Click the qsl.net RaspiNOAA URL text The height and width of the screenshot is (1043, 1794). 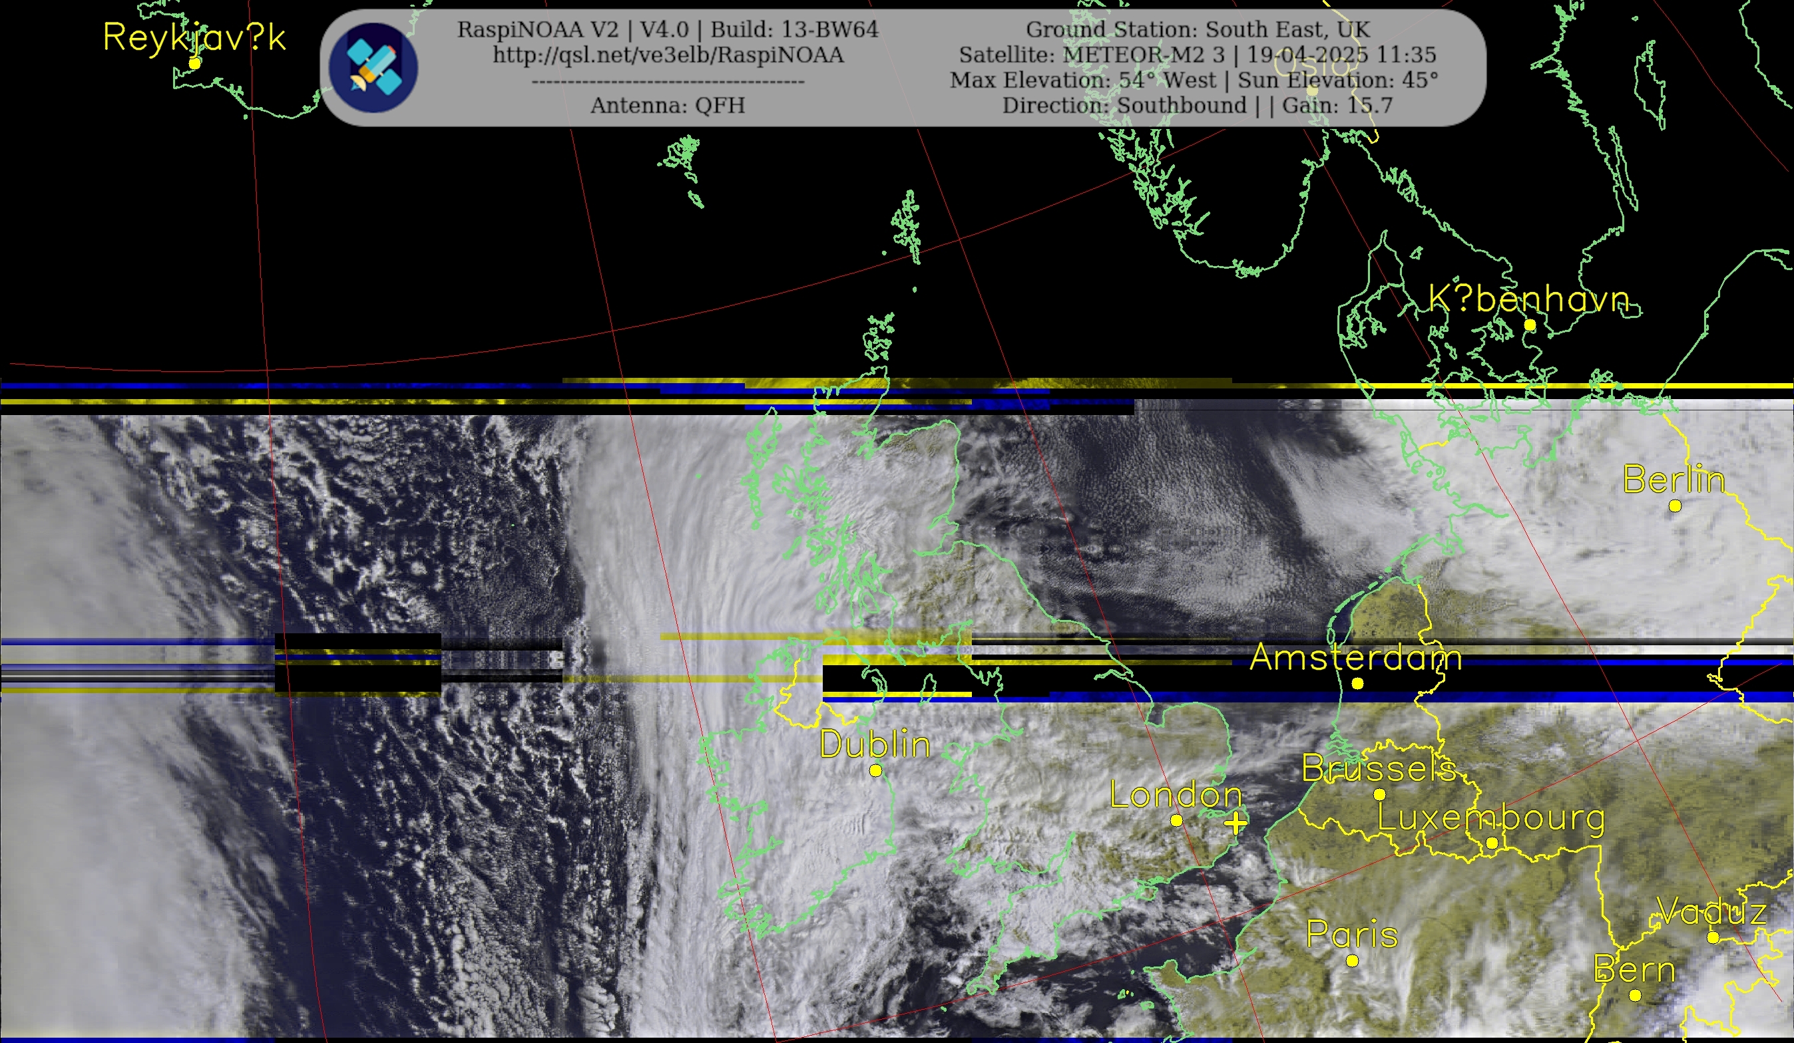pos(668,55)
